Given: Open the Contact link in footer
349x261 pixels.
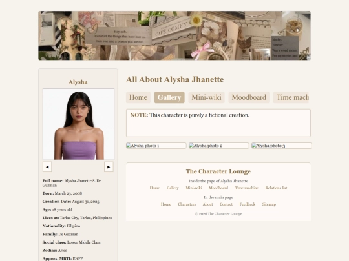Looking at the screenshot, I should coord(226,204).
